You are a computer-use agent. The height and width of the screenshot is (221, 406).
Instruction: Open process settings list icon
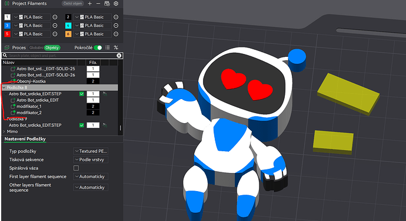click(x=108, y=47)
